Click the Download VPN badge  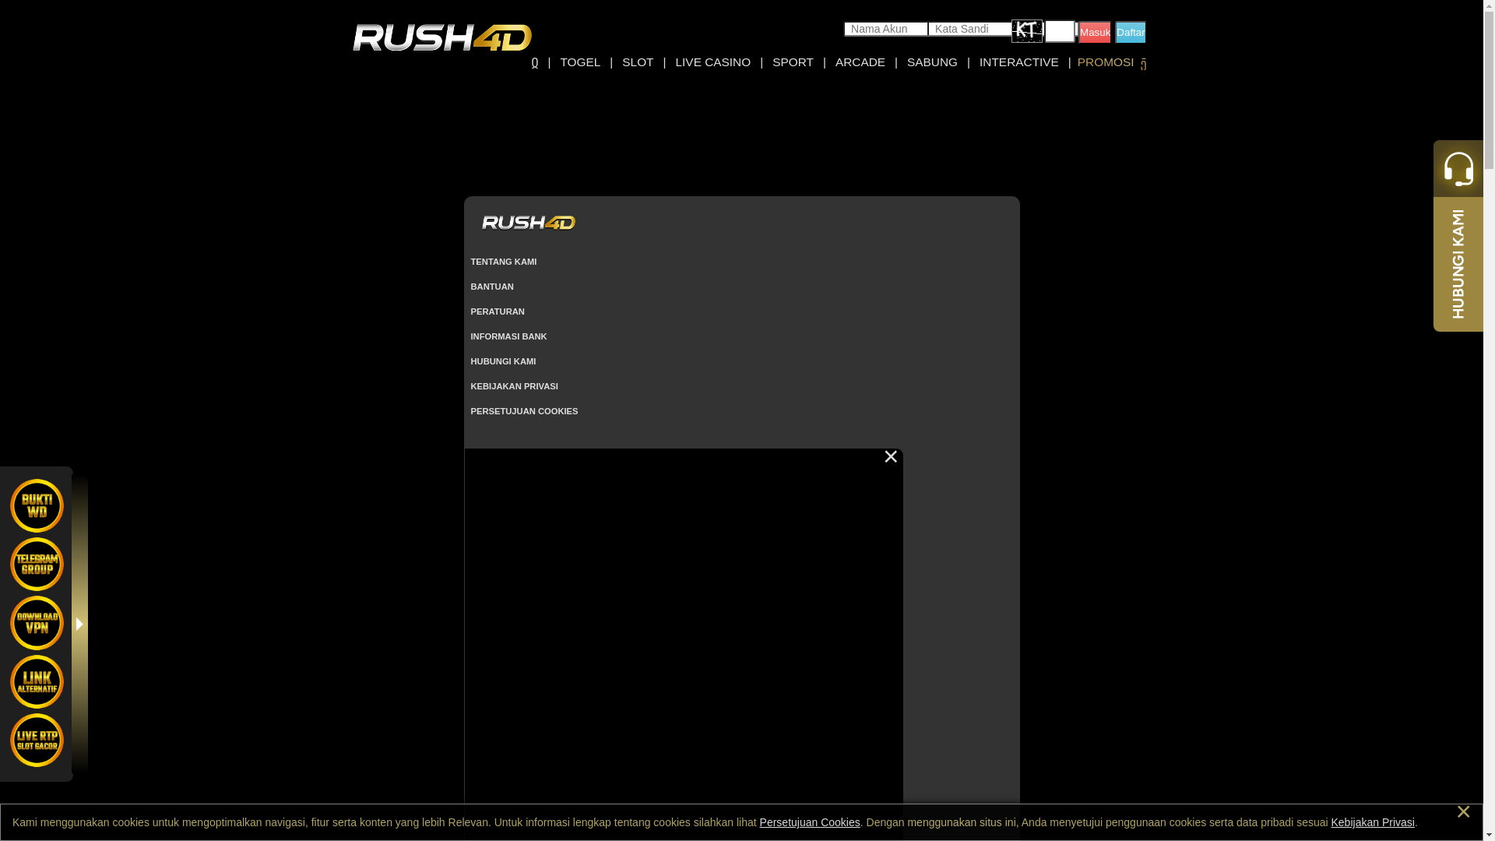(37, 623)
